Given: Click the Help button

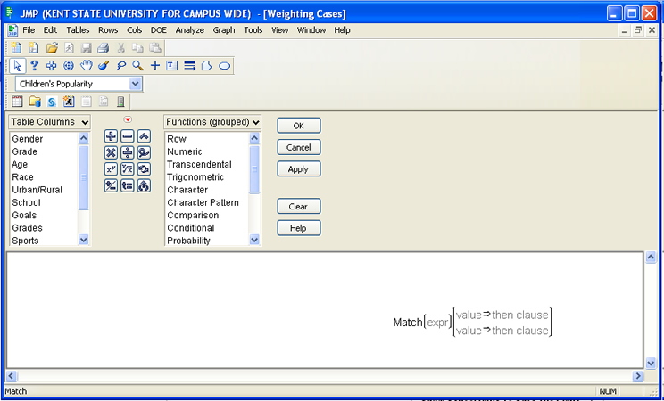Looking at the screenshot, I should (299, 228).
